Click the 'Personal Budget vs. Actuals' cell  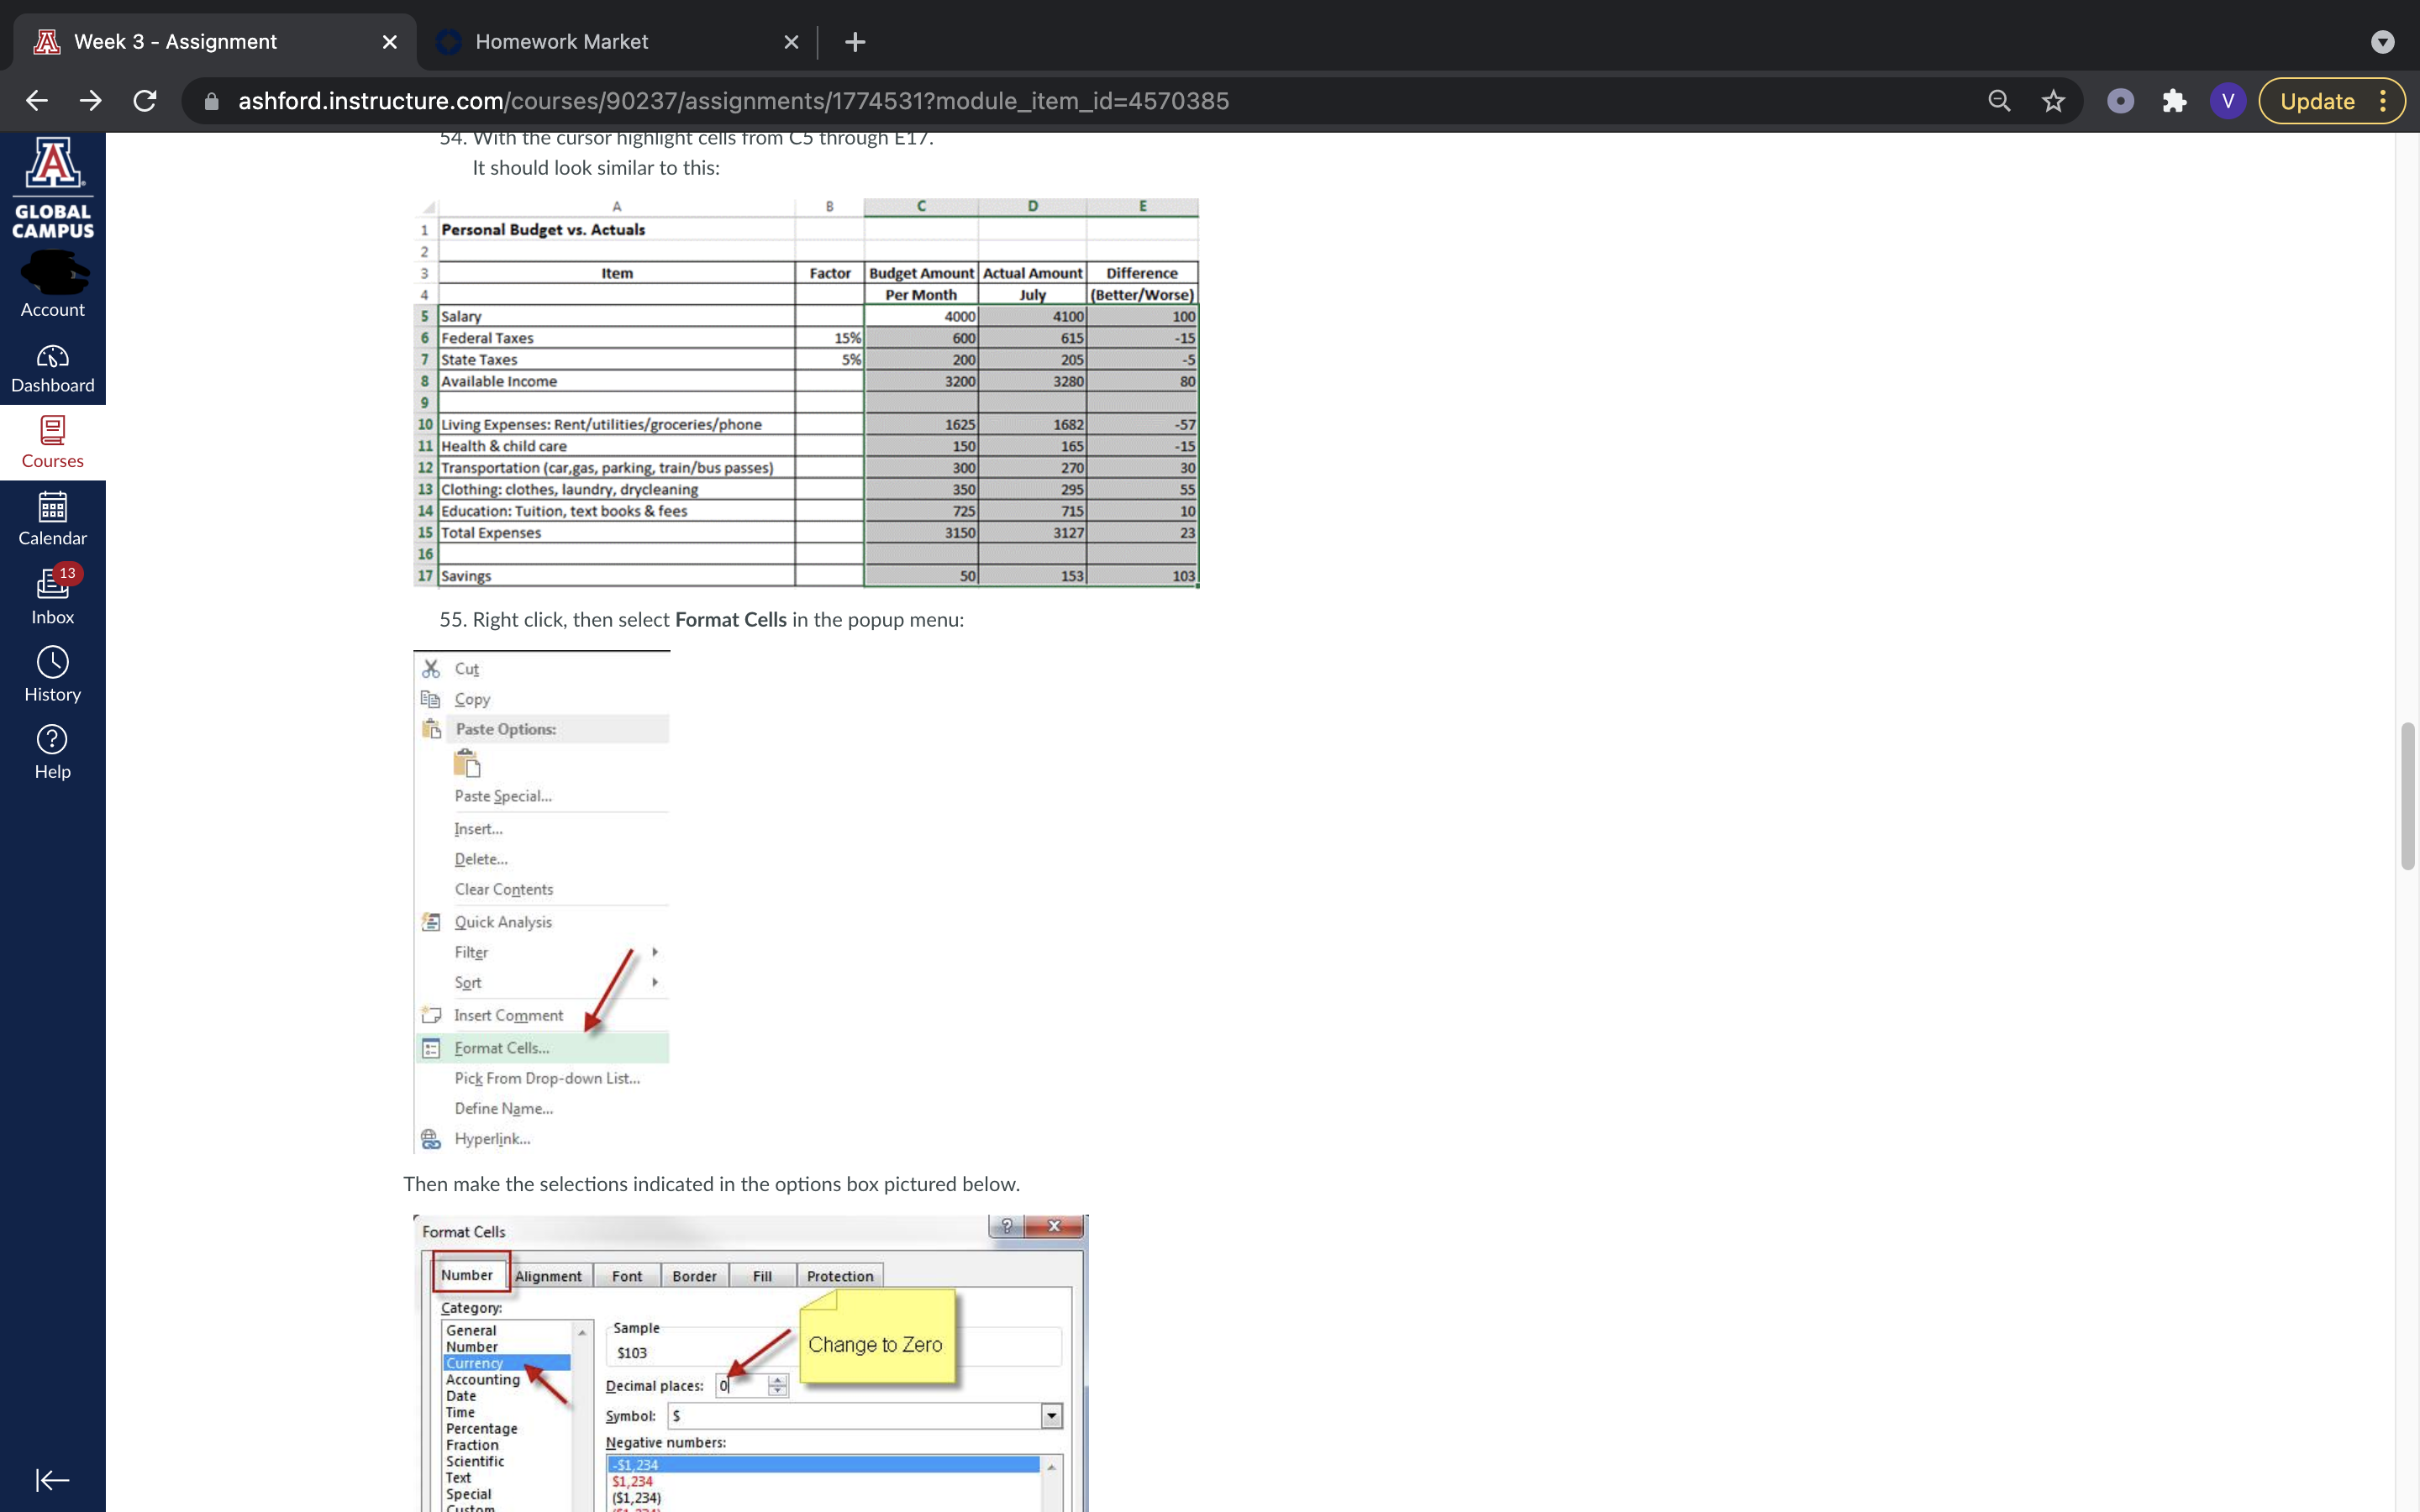point(616,230)
